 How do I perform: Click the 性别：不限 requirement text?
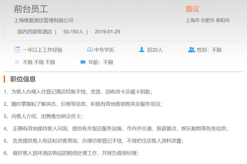(x=209, y=50)
